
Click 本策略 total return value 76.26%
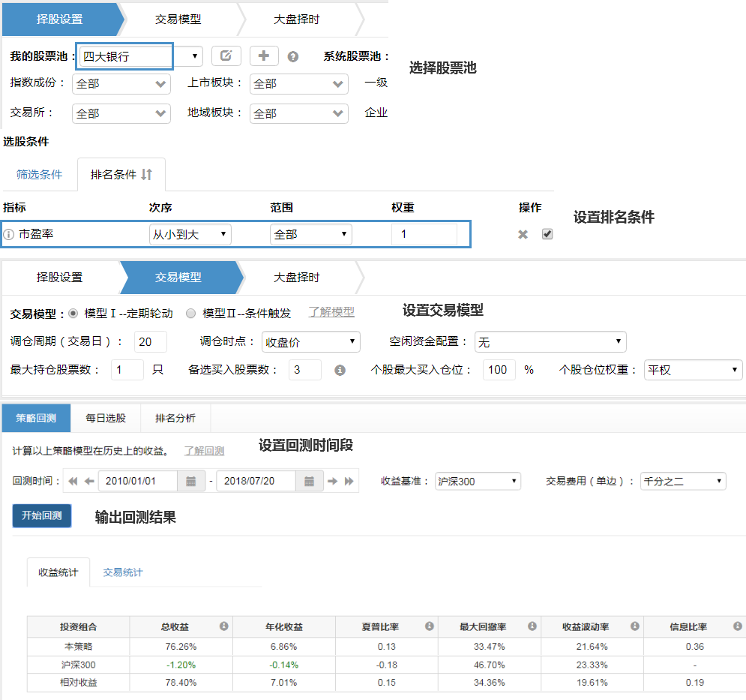click(x=181, y=647)
